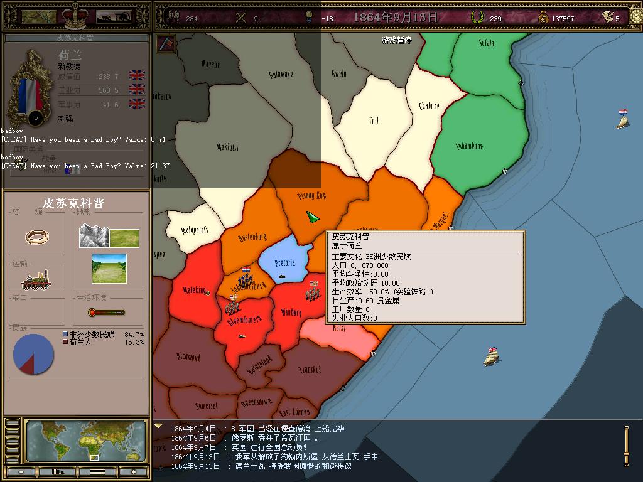This screenshot has width=643, height=482.
Task: Click the UK flag beside prestige row
Action: [x=137, y=75]
